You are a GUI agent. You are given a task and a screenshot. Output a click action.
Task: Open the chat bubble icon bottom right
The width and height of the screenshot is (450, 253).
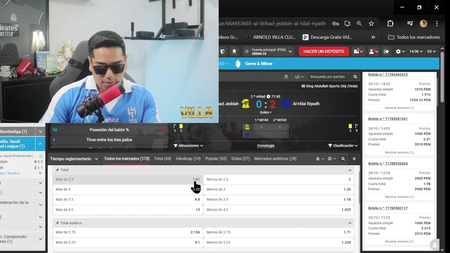[x=435, y=245]
